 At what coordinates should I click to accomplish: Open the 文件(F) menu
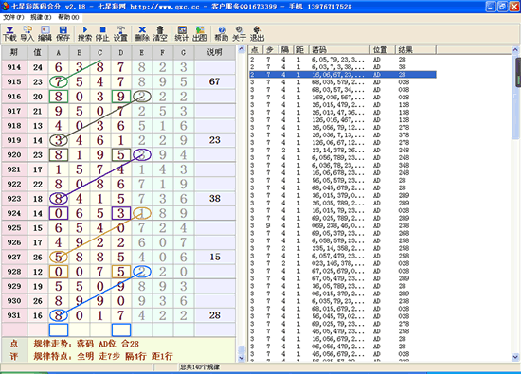[13, 17]
